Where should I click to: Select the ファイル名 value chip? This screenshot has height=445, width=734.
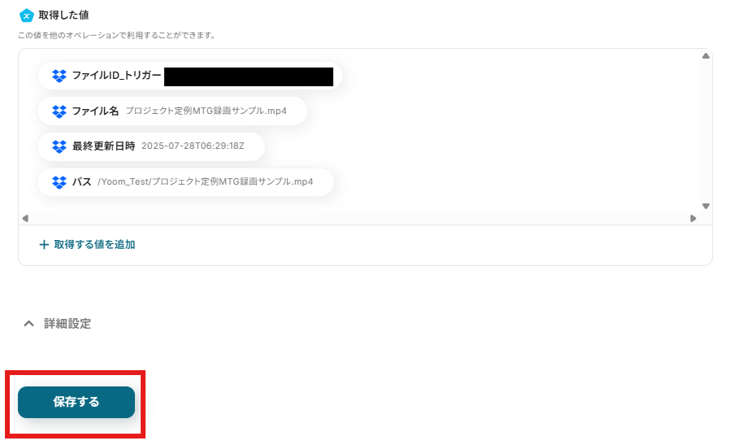[x=172, y=111]
